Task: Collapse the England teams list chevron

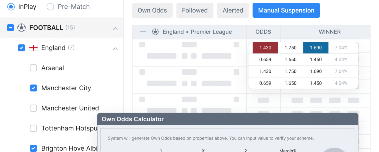Action: [115, 49]
